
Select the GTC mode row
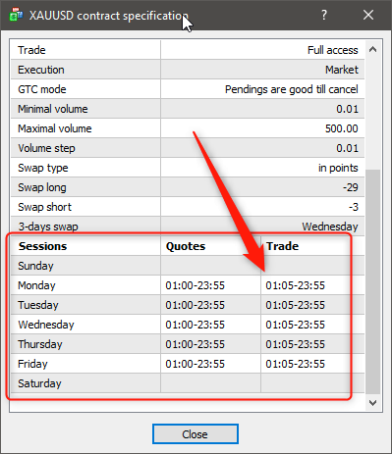188,89
